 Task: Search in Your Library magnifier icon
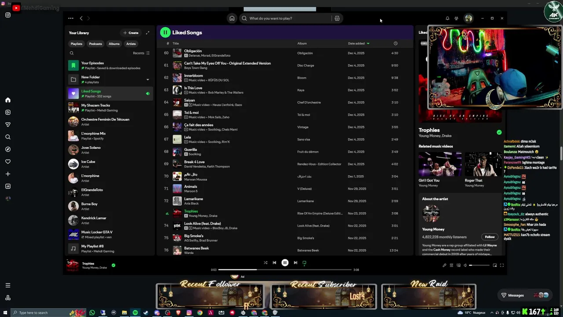pos(72,53)
